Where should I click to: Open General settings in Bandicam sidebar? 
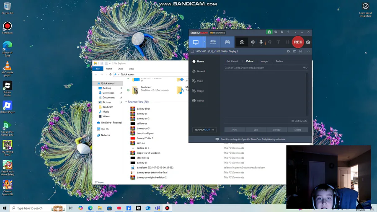coord(199,71)
